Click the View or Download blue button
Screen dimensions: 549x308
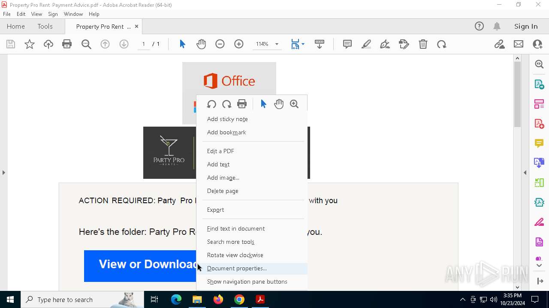[x=140, y=266]
